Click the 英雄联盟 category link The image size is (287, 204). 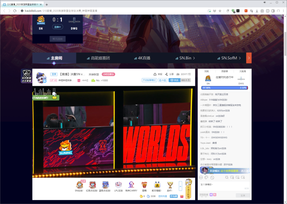point(94,74)
